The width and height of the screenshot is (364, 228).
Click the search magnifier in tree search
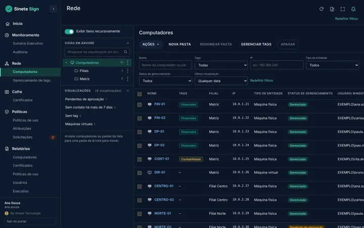[125, 52]
